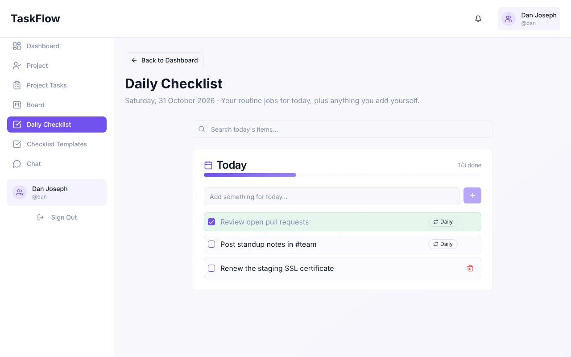The height and width of the screenshot is (357, 571).
Task: Click the Daily Checklist page heading
Action: (174, 83)
